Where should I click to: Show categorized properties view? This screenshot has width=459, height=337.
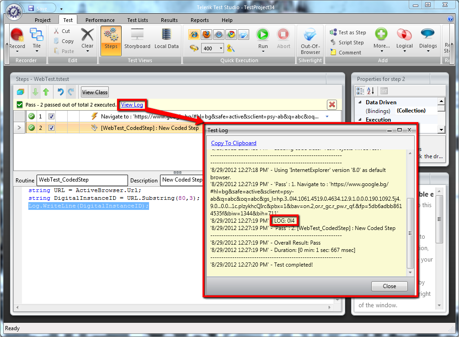click(x=360, y=91)
